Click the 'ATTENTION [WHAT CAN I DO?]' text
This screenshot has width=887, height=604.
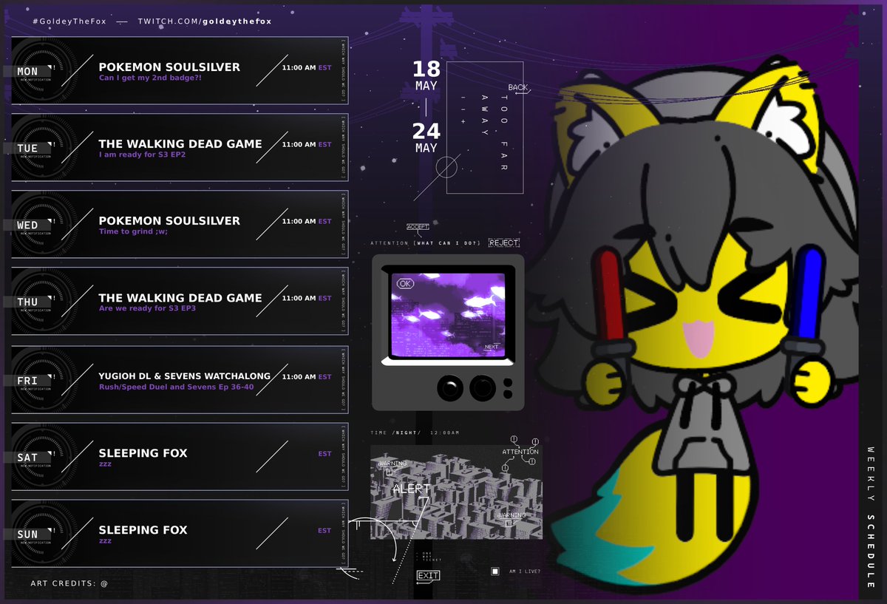coord(426,243)
